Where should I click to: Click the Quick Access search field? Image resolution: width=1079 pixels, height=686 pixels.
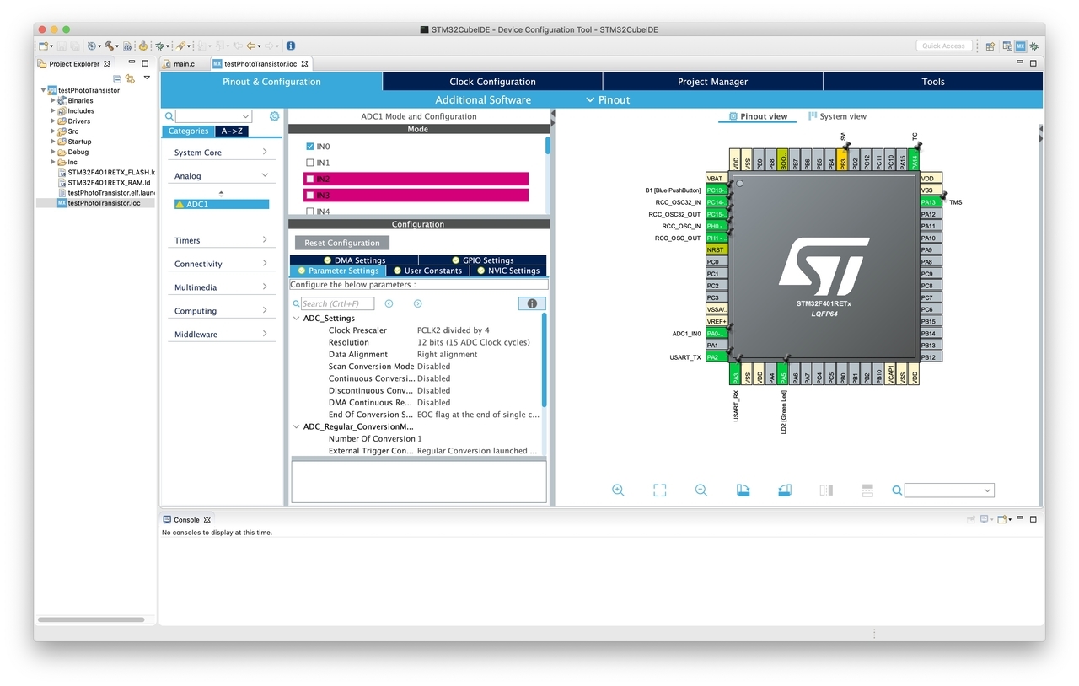[944, 46]
